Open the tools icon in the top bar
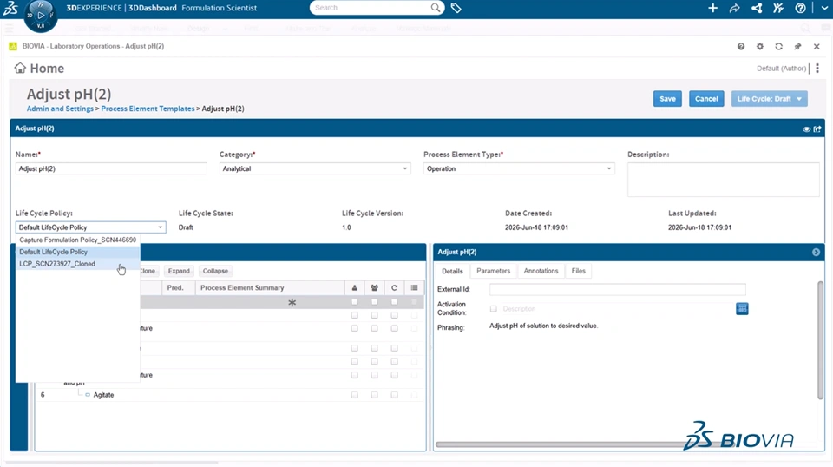The height and width of the screenshot is (467, 833). click(x=778, y=8)
